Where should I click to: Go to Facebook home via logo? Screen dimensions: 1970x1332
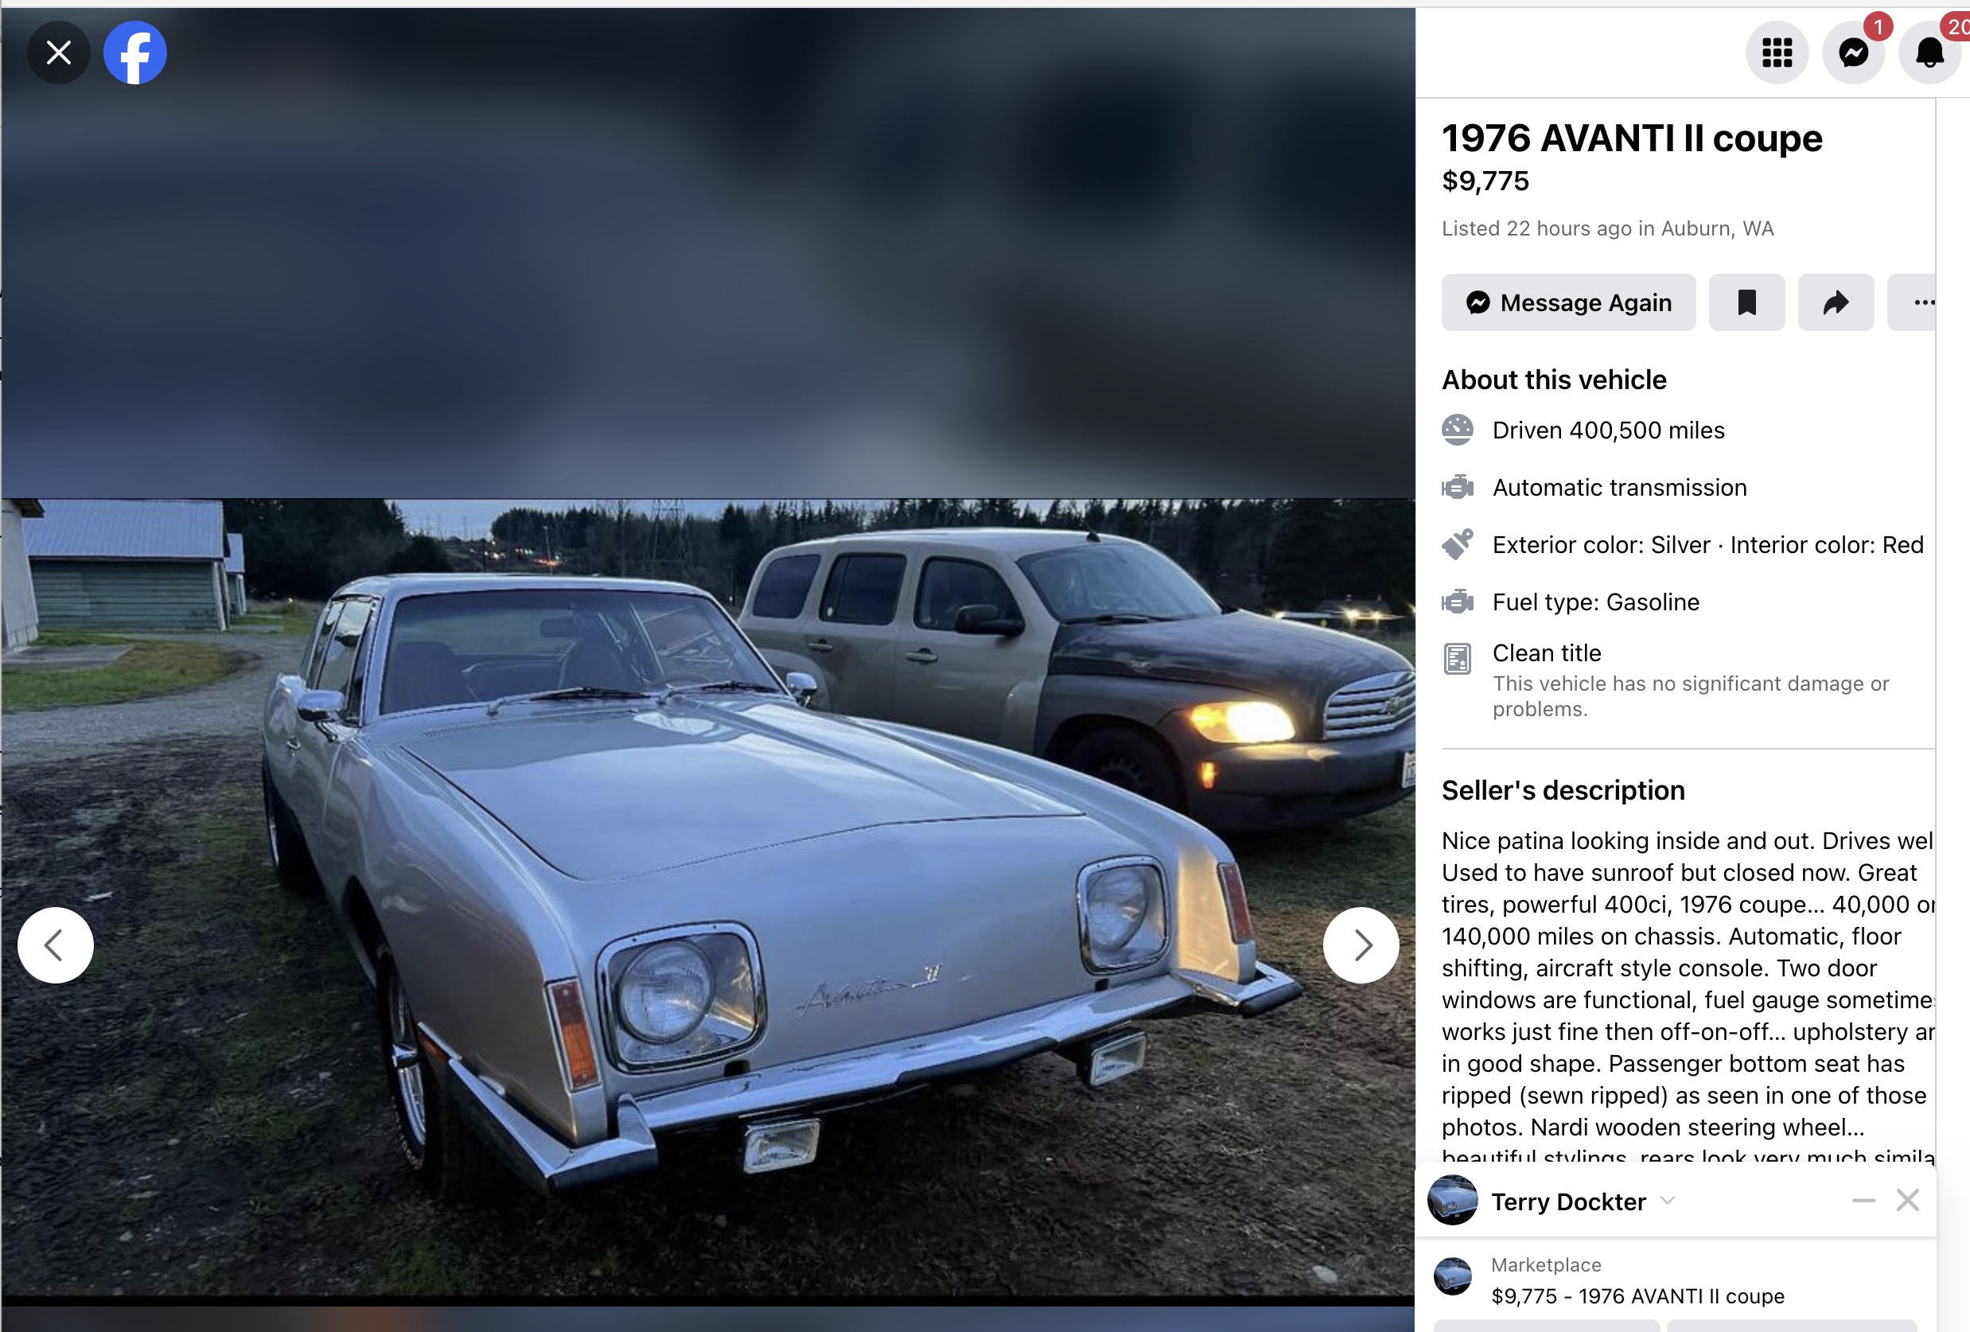134,53
